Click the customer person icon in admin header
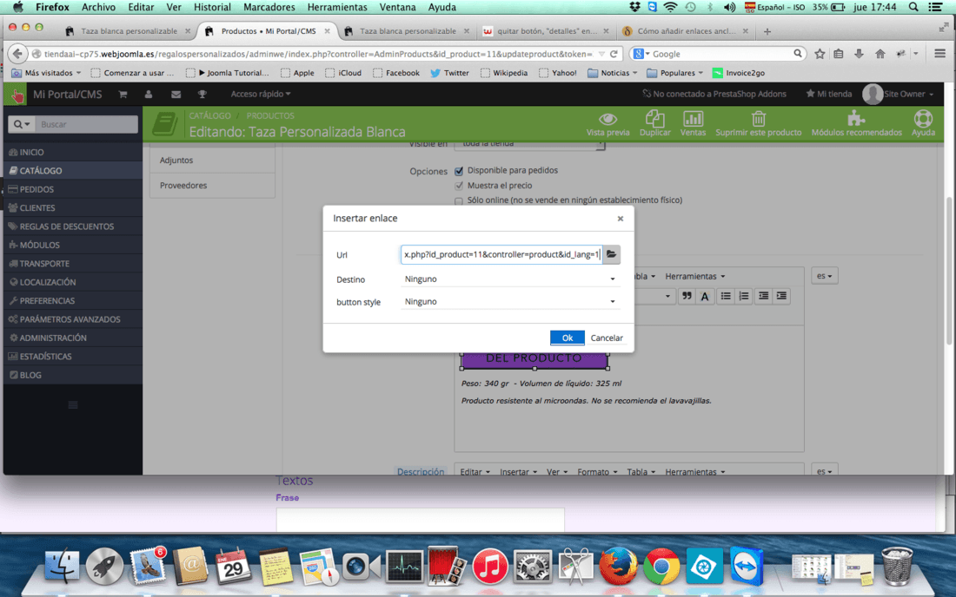Image resolution: width=956 pixels, height=597 pixels. (148, 95)
